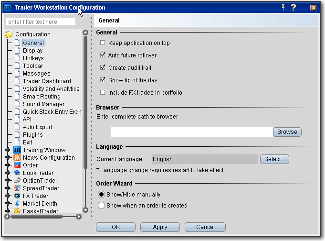Select General in configuration tree
This screenshot has width=325, height=241.
coord(33,43)
